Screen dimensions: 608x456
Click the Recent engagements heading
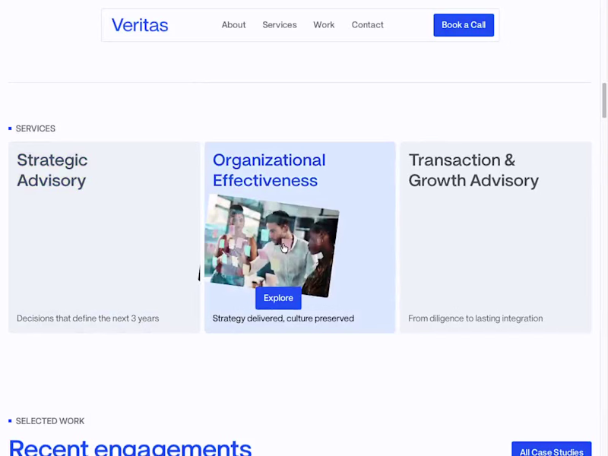pos(130,448)
